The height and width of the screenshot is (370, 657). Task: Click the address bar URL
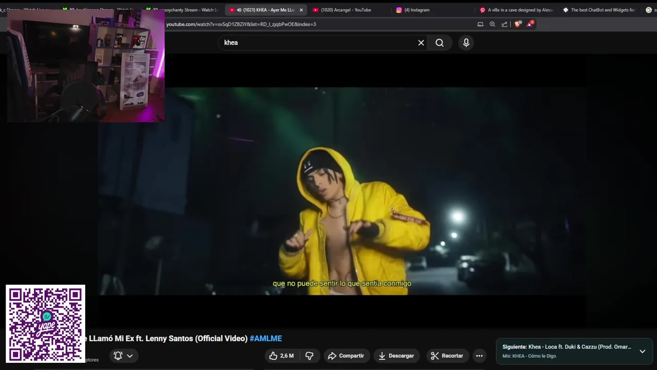click(241, 24)
